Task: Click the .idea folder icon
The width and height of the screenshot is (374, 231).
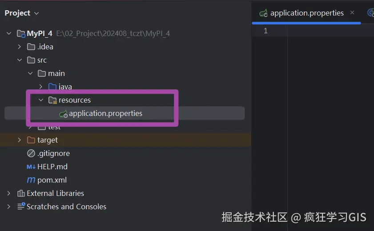Action: (x=31, y=47)
